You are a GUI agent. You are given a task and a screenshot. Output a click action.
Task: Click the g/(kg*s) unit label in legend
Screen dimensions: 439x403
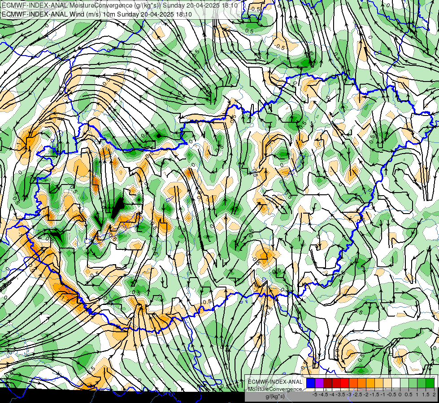(x=275, y=397)
